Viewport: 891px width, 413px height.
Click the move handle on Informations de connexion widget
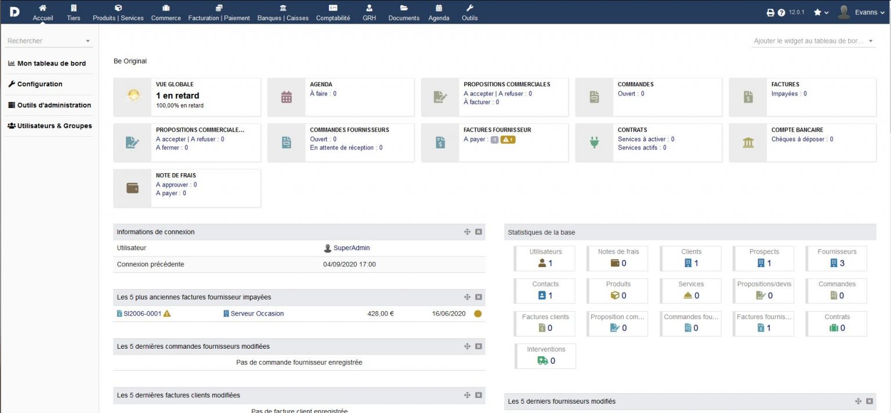(x=467, y=231)
